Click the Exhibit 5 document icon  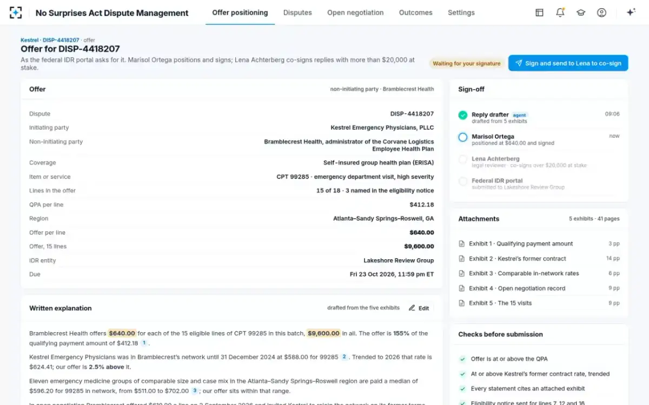point(462,303)
